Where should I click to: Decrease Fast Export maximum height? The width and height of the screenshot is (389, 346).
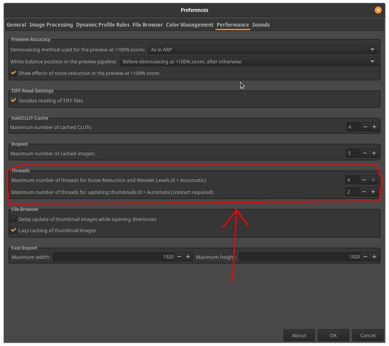[x=365, y=257]
